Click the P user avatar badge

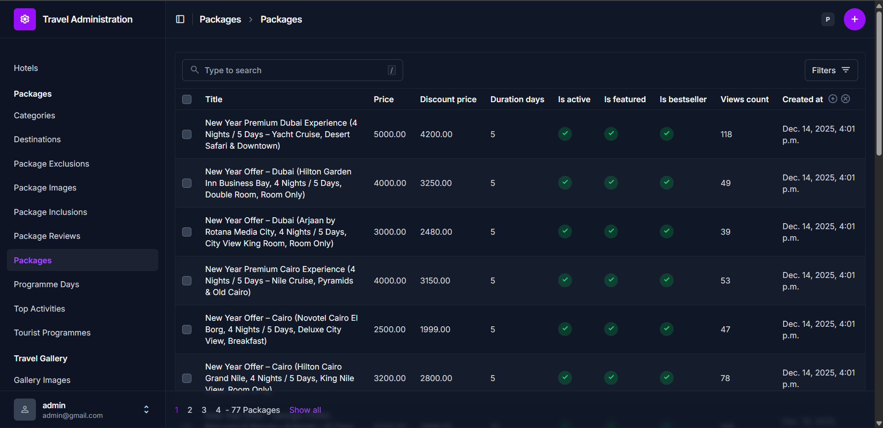pyautogui.click(x=827, y=19)
